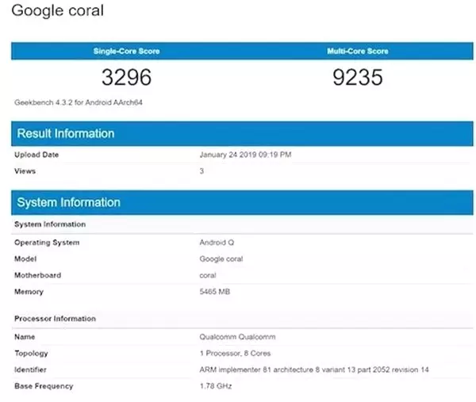
Task: Click the Google coral page title
Action: tap(58, 11)
